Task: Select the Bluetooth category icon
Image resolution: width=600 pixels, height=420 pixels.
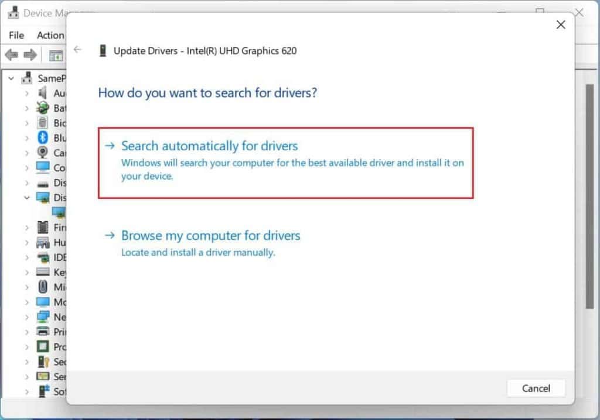Action: coord(42,138)
